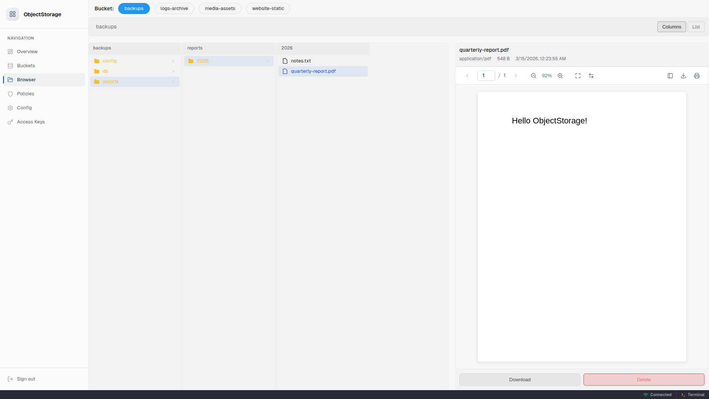Sign out of ObjectStorage

tap(25, 379)
